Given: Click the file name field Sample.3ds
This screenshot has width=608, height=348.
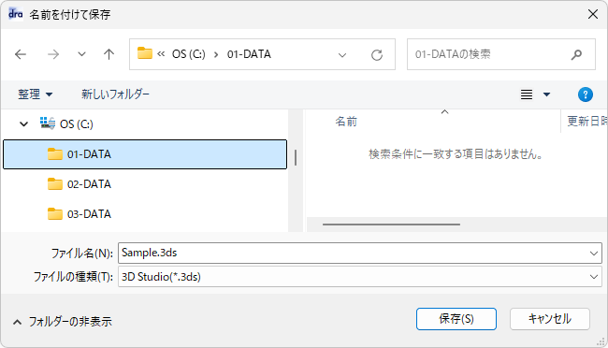Looking at the screenshot, I should 360,253.
